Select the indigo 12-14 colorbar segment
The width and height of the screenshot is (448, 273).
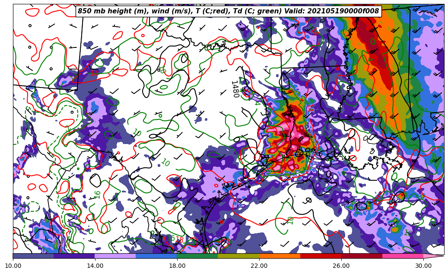point(74,256)
